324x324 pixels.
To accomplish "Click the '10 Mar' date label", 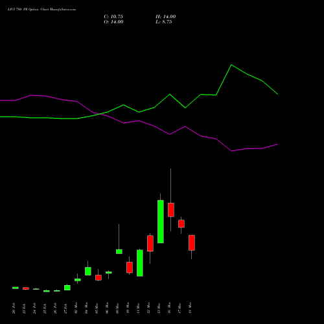I will (x=128, y=308).
